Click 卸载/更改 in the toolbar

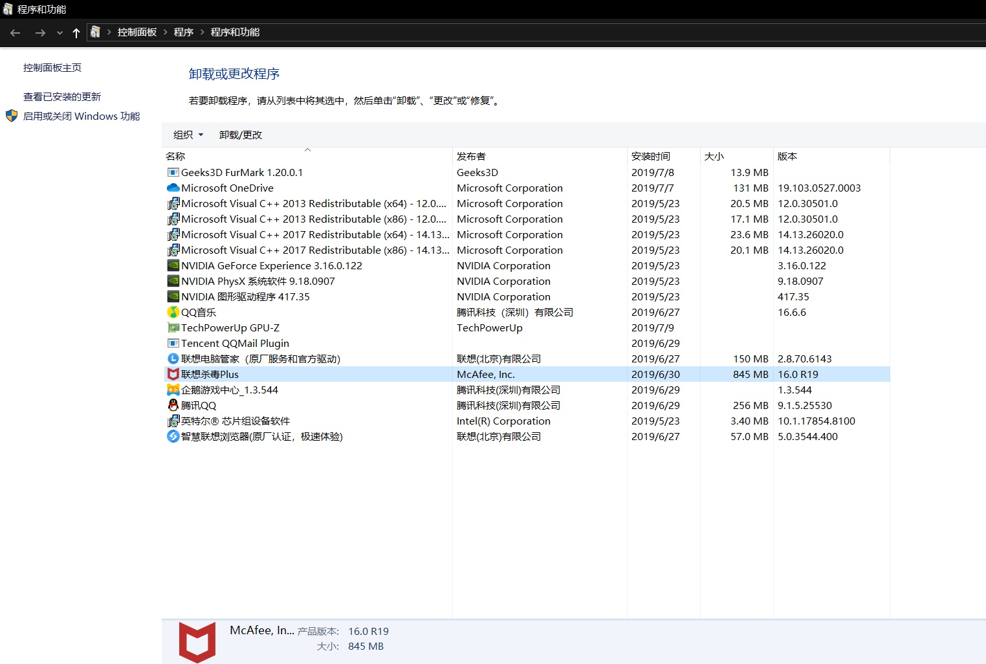241,135
